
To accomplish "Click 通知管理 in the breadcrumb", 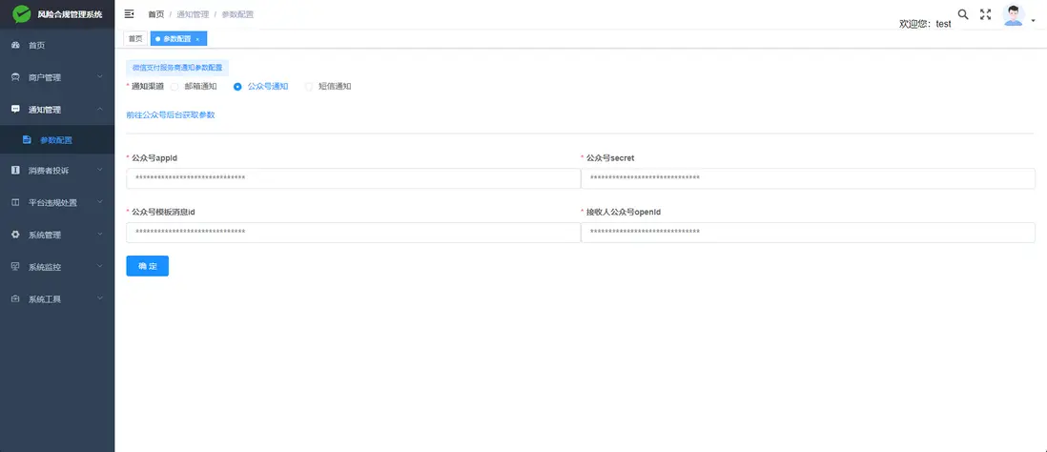I will 193,14.
